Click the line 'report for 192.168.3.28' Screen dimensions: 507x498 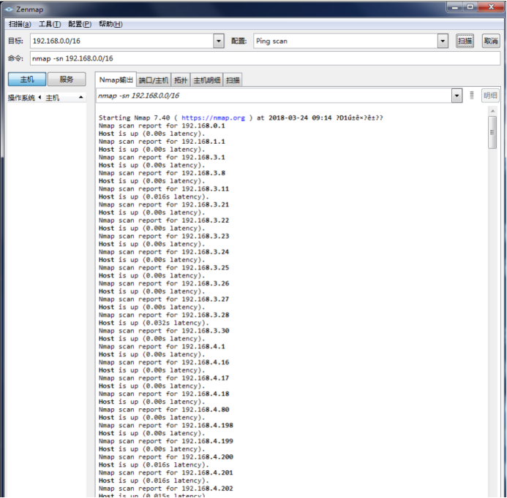pyautogui.click(x=164, y=315)
